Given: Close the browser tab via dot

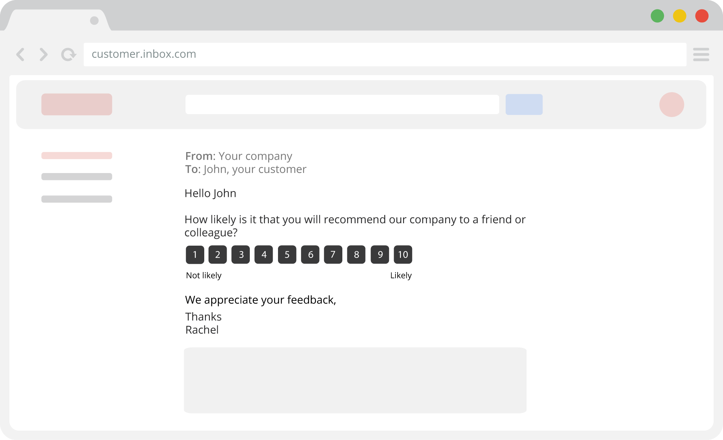Looking at the screenshot, I should coord(94,21).
